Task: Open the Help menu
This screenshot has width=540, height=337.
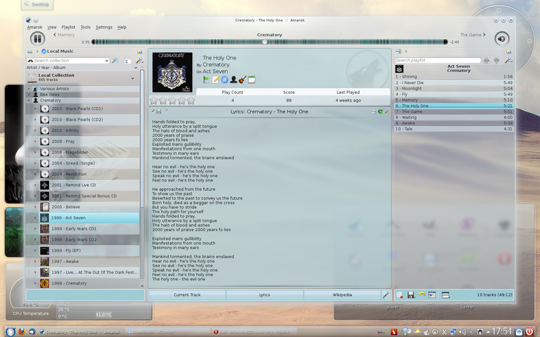Action: click(x=122, y=27)
